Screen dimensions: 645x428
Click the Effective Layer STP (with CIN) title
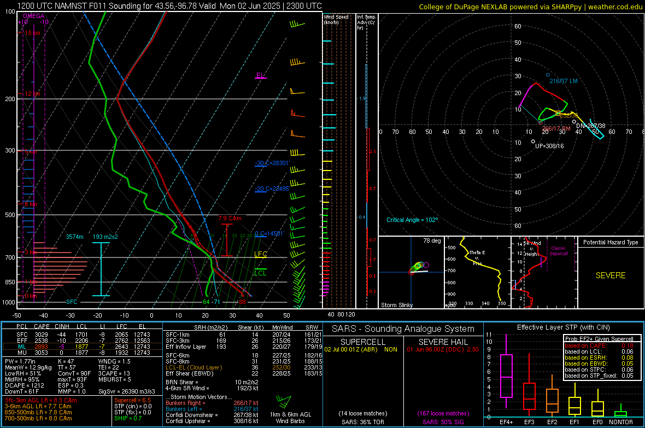coord(563,327)
